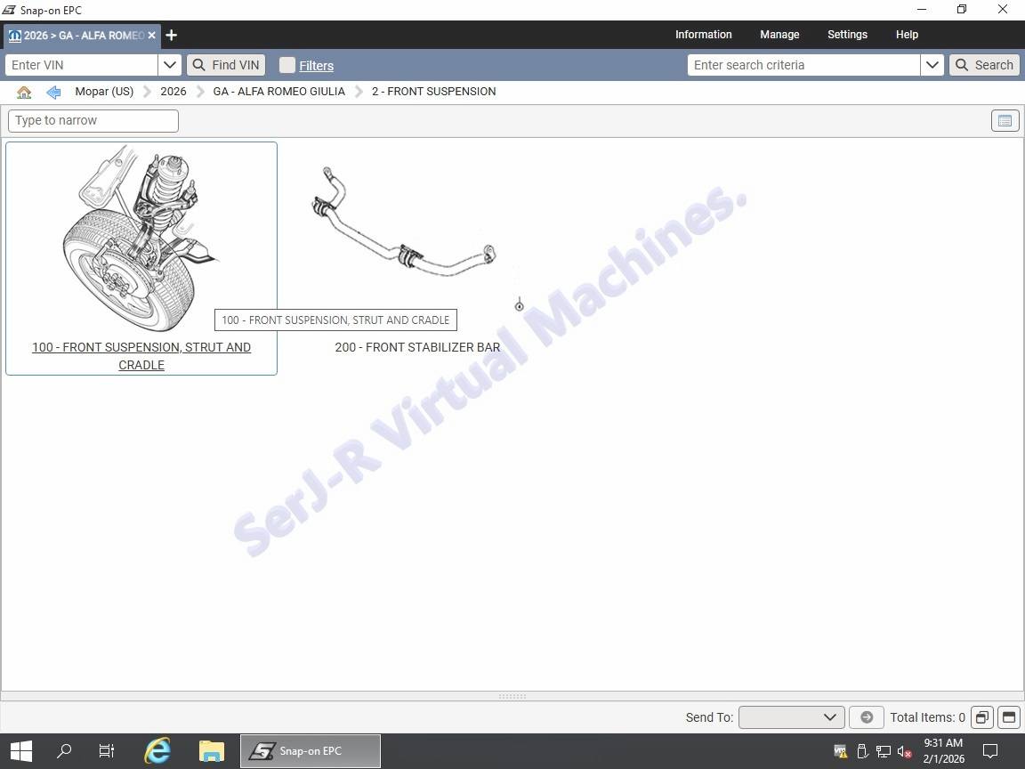Image resolution: width=1025 pixels, height=769 pixels.
Task: Click the Home icon in breadcrumb bar
Action: point(24,92)
